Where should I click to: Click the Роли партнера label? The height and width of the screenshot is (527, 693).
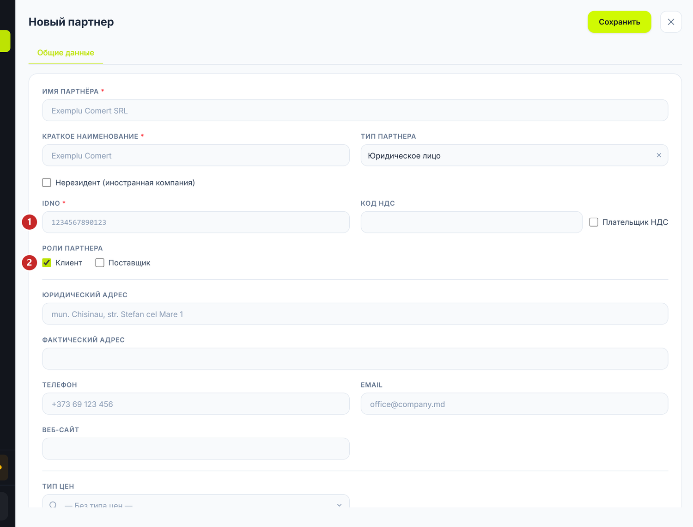tap(73, 248)
